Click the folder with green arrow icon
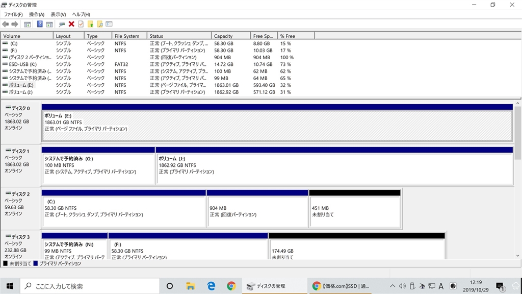The height and width of the screenshot is (294, 522). coord(90,24)
